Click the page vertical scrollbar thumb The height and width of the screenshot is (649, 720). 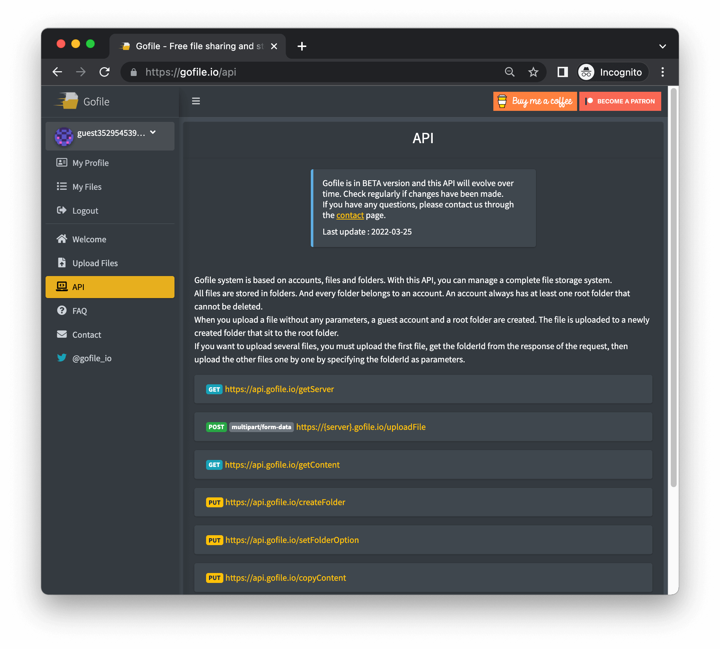pyautogui.click(x=673, y=287)
